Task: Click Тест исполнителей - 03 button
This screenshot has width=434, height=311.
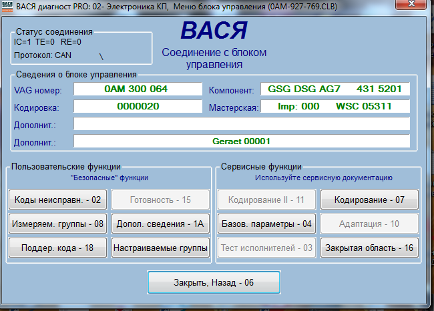Action: click(266, 248)
